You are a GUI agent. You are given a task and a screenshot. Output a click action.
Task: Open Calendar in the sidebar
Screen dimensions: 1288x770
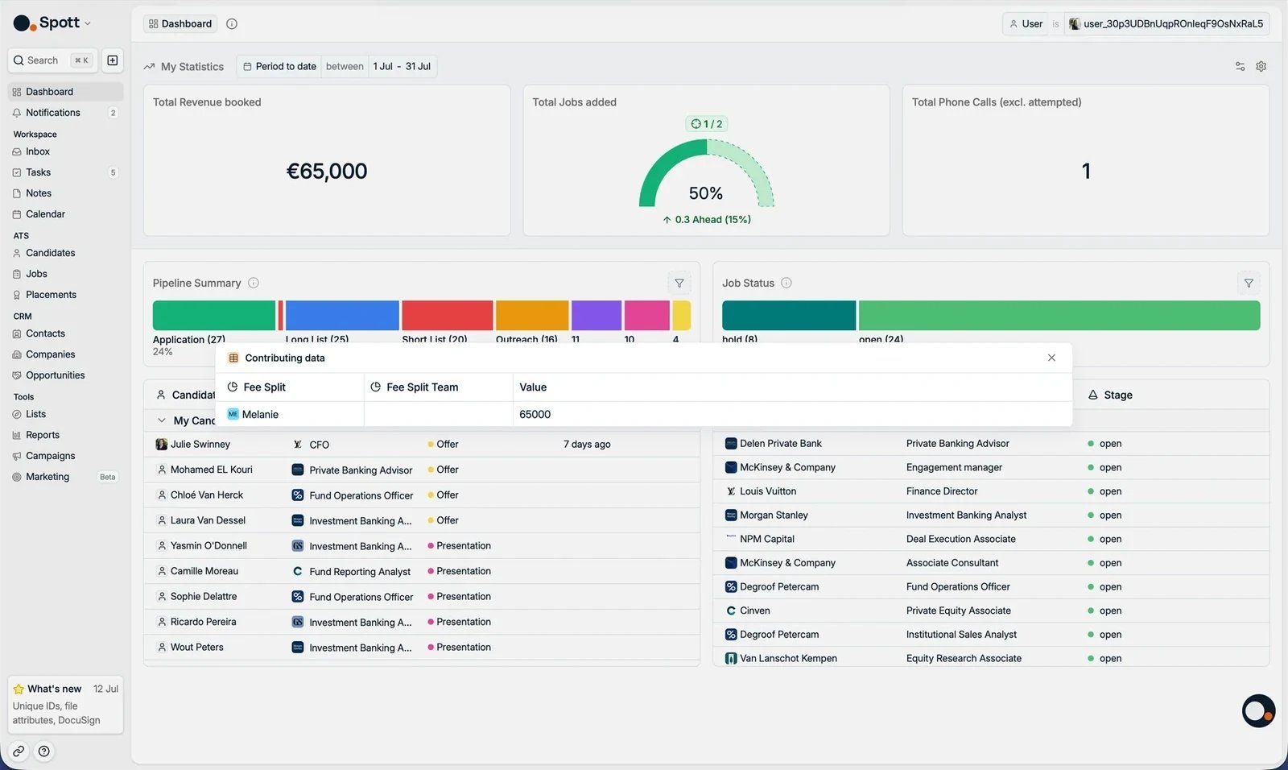[x=65, y=214]
